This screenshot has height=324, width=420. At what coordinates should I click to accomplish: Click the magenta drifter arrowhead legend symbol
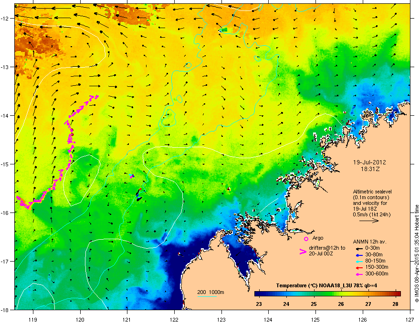[303, 252]
